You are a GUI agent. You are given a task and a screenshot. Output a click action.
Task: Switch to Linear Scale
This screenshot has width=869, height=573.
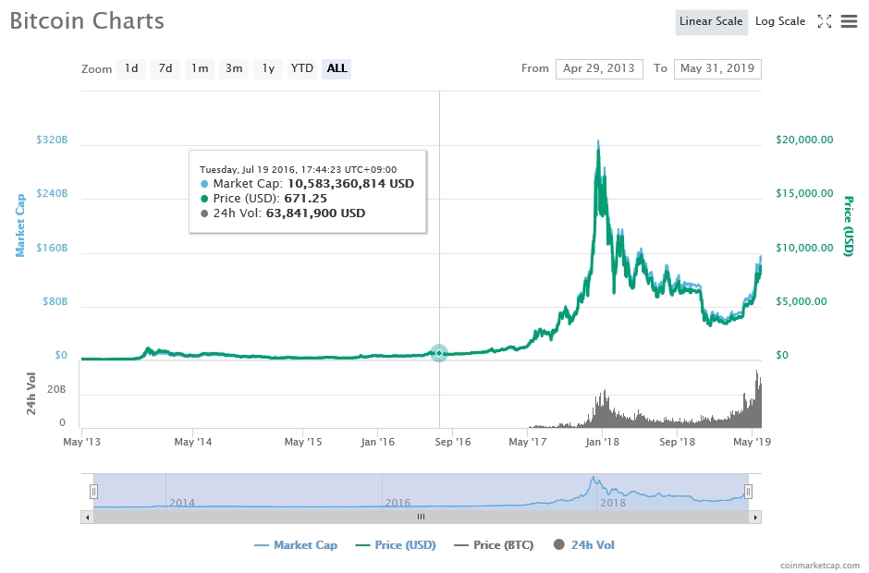[711, 21]
